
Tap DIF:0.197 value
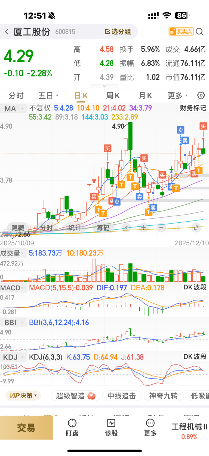pyautogui.click(x=112, y=288)
